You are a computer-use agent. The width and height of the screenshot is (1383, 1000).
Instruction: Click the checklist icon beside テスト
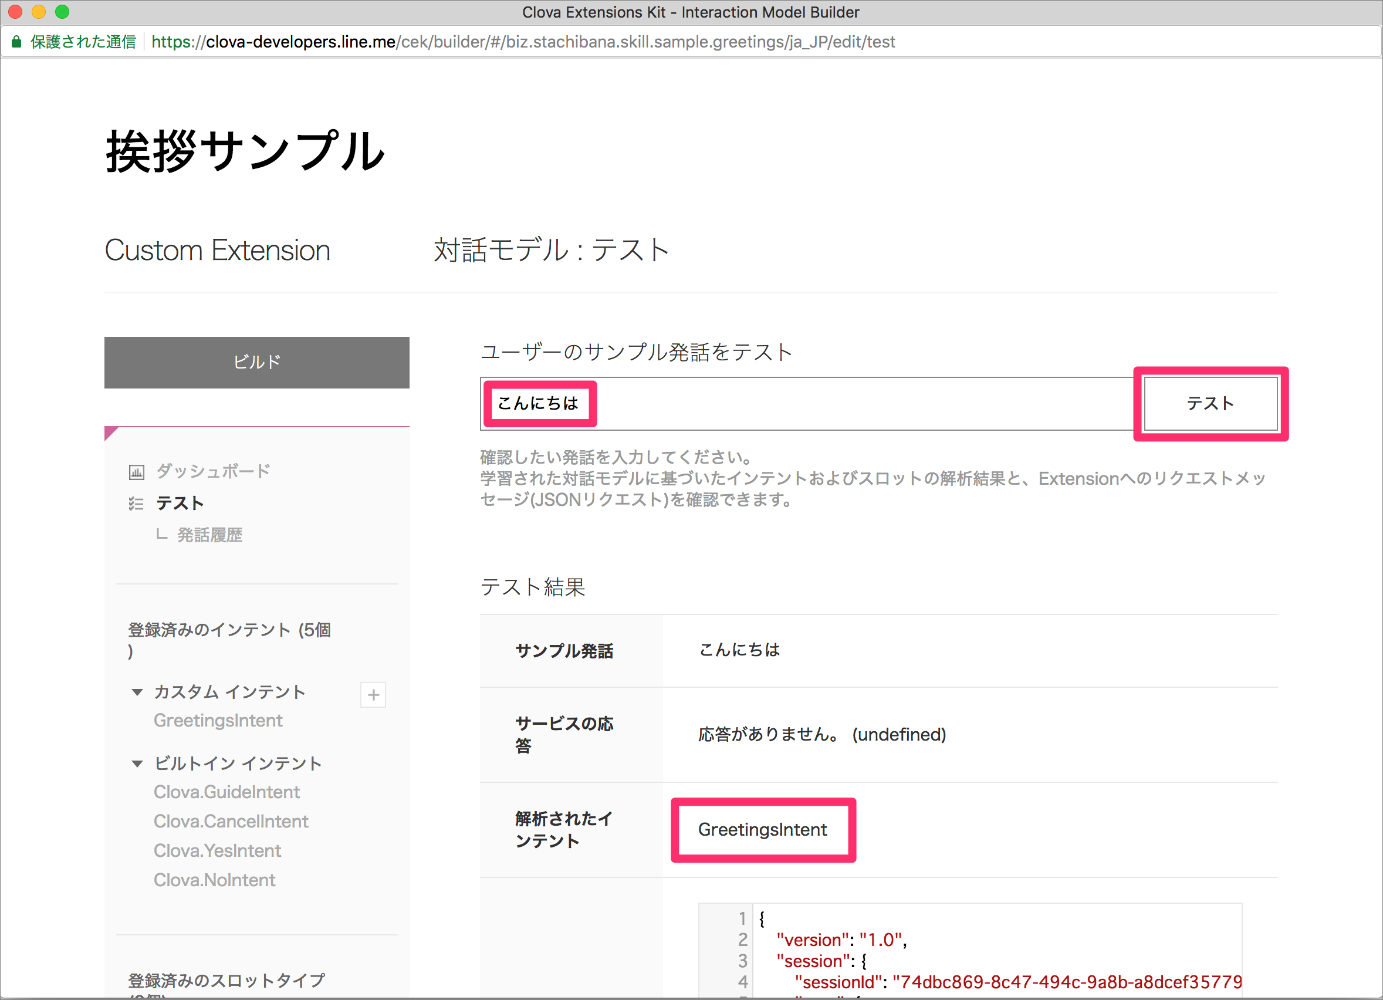point(137,504)
